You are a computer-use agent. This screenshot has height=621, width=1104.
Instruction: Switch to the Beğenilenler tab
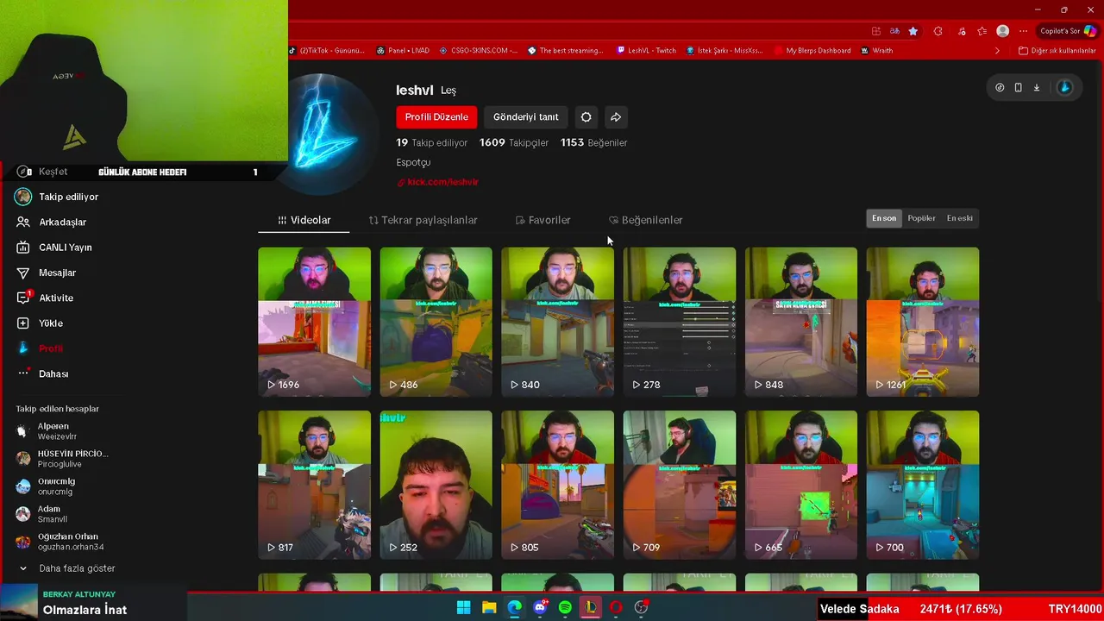coord(645,220)
